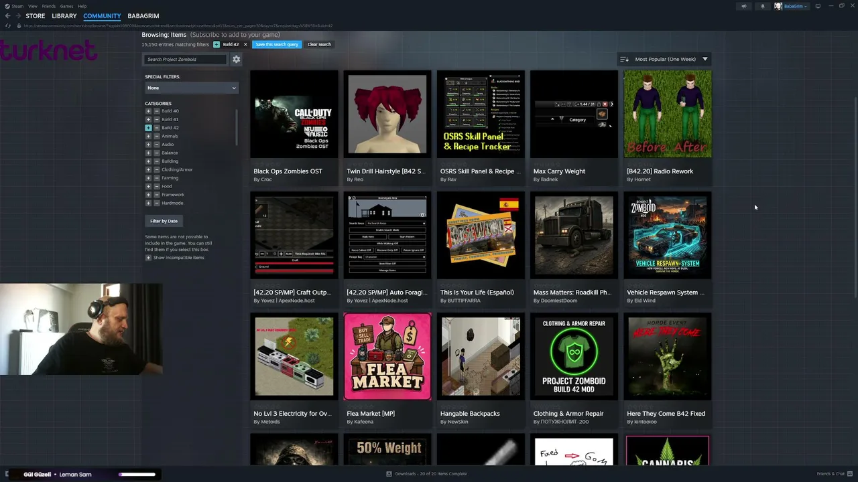Toggle the Framework category filter on

coord(148,195)
